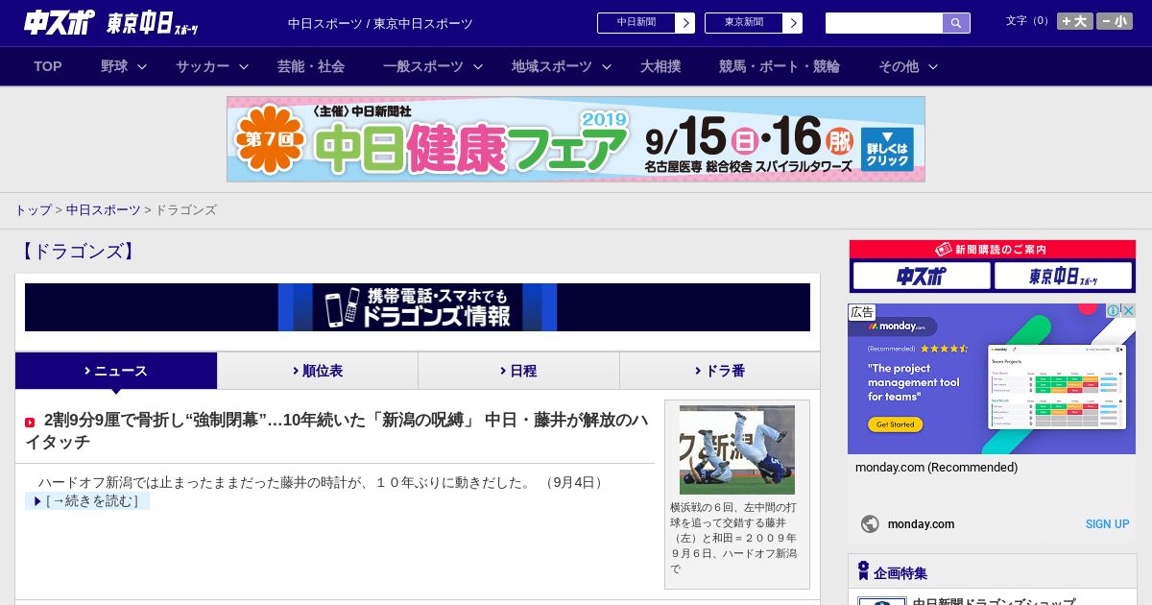
Task: Click Get Started on monday.com ad
Action: pos(895,423)
